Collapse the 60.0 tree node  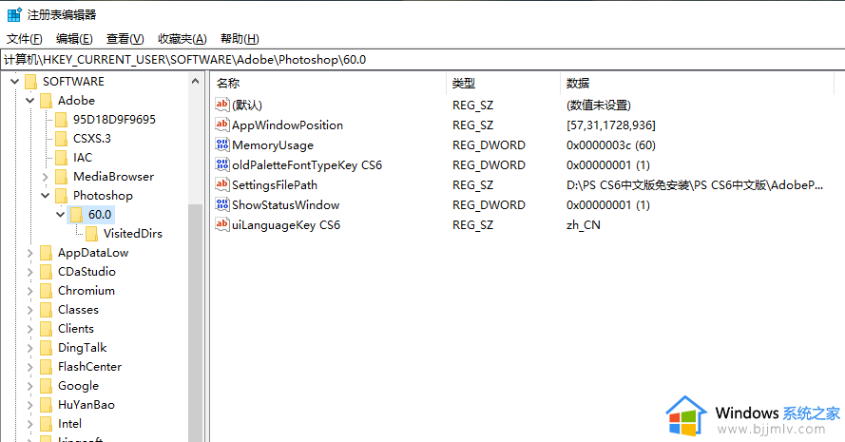coord(61,215)
